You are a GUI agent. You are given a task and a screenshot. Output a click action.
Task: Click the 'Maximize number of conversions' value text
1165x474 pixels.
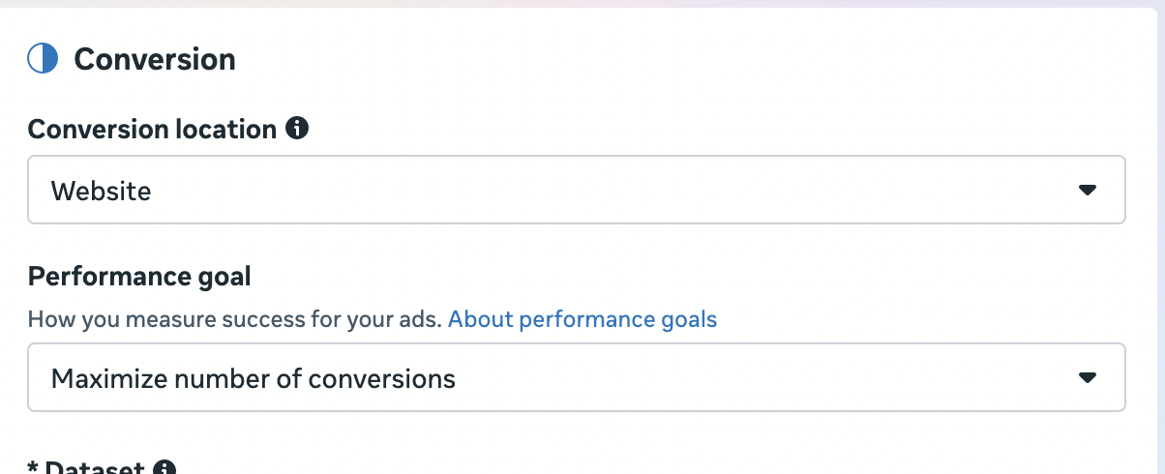click(x=253, y=378)
